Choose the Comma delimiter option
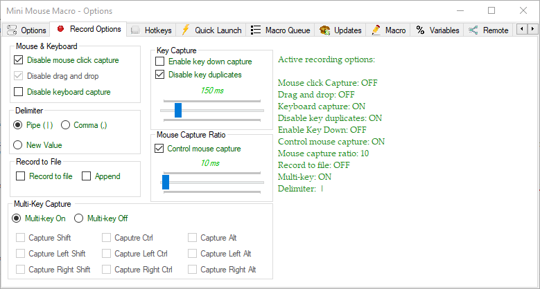This screenshot has height=289, width=540. click(65, 125)
